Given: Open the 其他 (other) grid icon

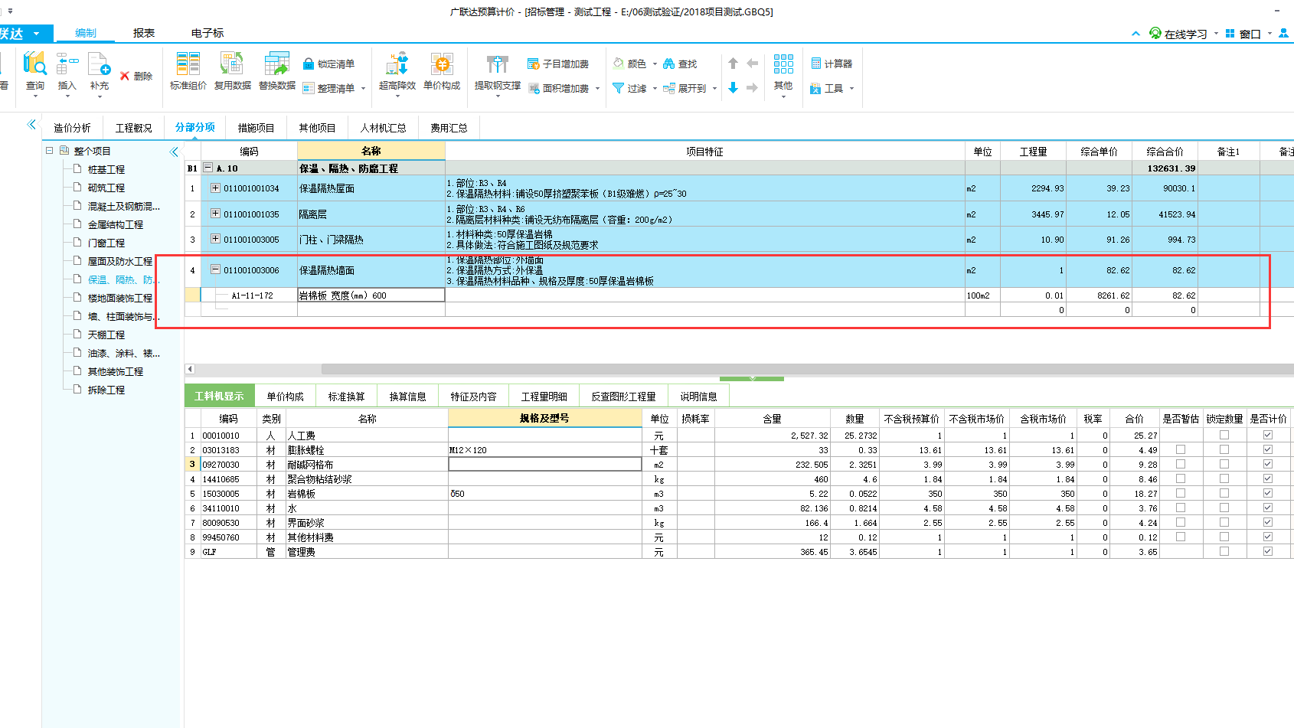Looking at the screenshot, I should pos(783,64).
